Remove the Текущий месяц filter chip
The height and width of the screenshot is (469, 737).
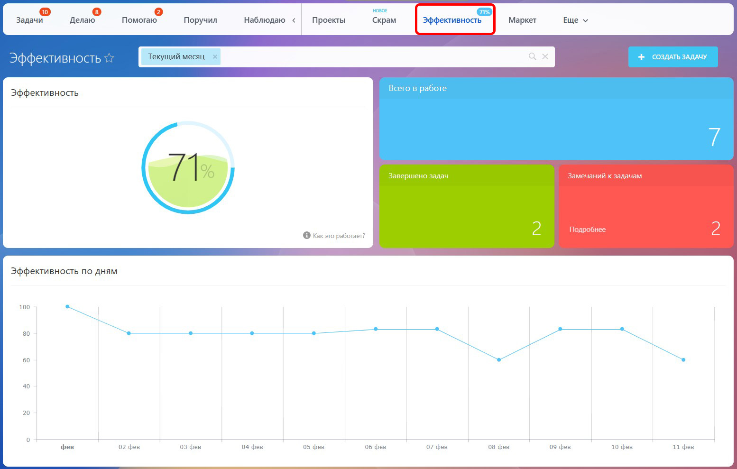click(215, 56)
